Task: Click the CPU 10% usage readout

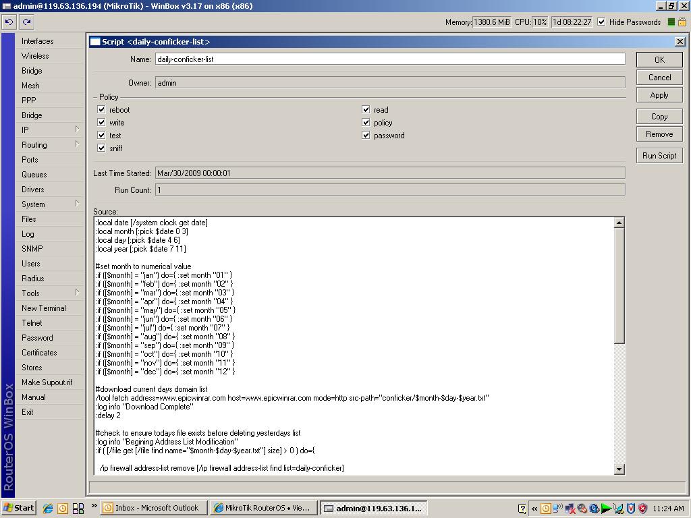Action: coord(540,22)
